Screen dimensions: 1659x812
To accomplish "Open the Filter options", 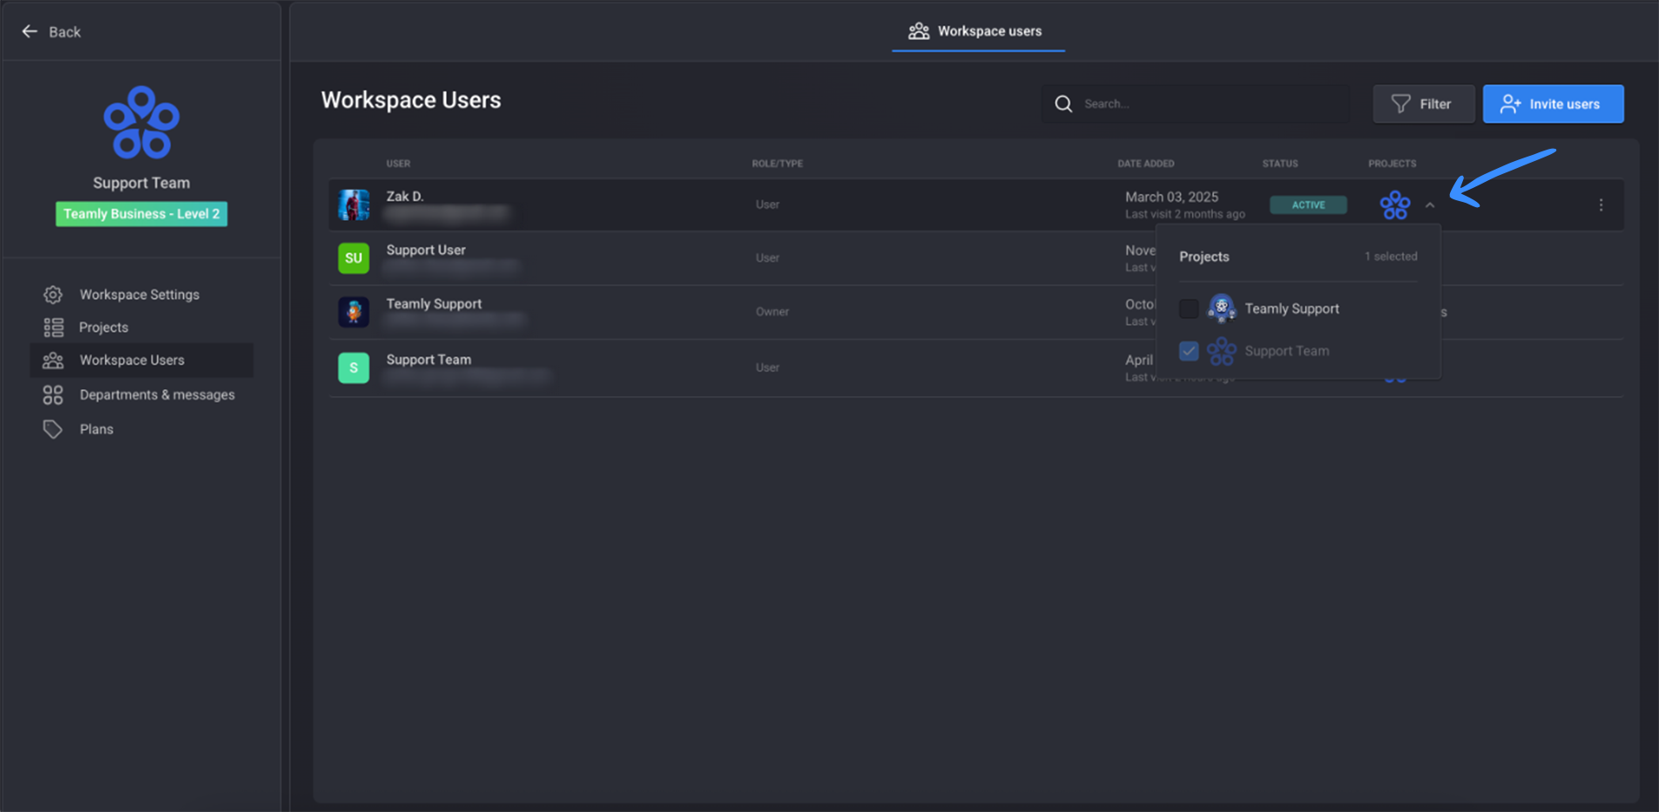I will 1423,104.
